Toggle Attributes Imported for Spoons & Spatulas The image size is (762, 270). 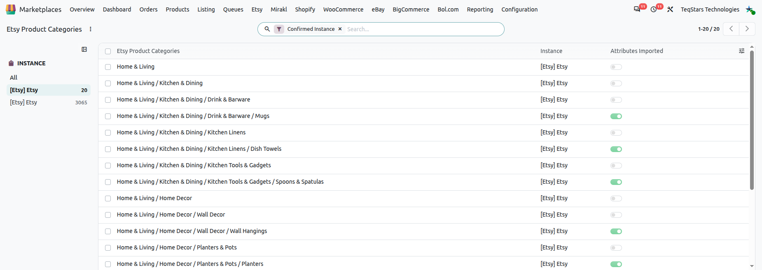pos(616,182)
